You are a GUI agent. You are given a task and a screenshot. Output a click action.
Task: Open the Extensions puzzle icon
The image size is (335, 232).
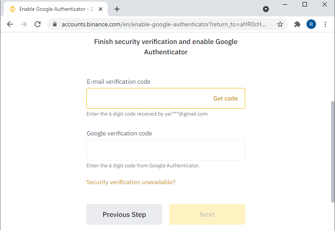[x=297, y=24]
